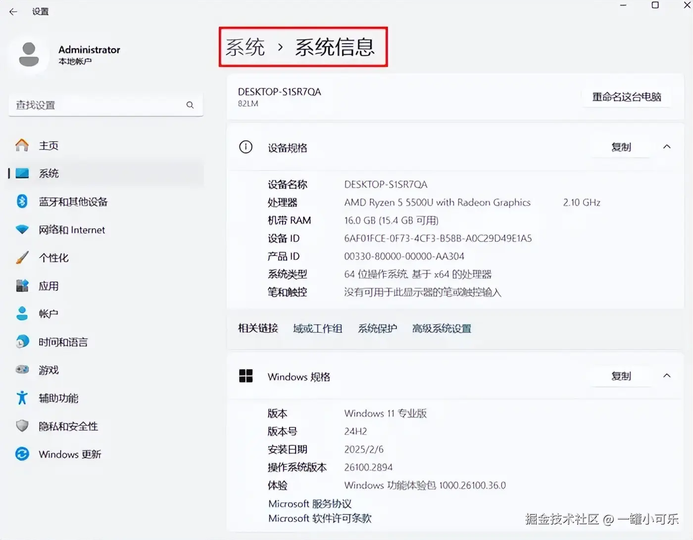
Task: Go to 时间和语言 settings
Action: [x=105, y=342]
